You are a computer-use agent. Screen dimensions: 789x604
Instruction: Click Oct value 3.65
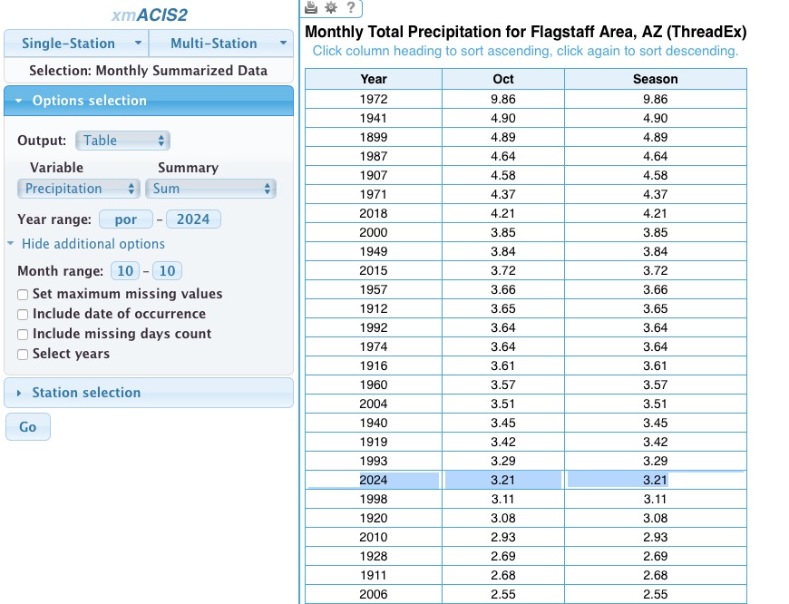[x=503, y=308]
